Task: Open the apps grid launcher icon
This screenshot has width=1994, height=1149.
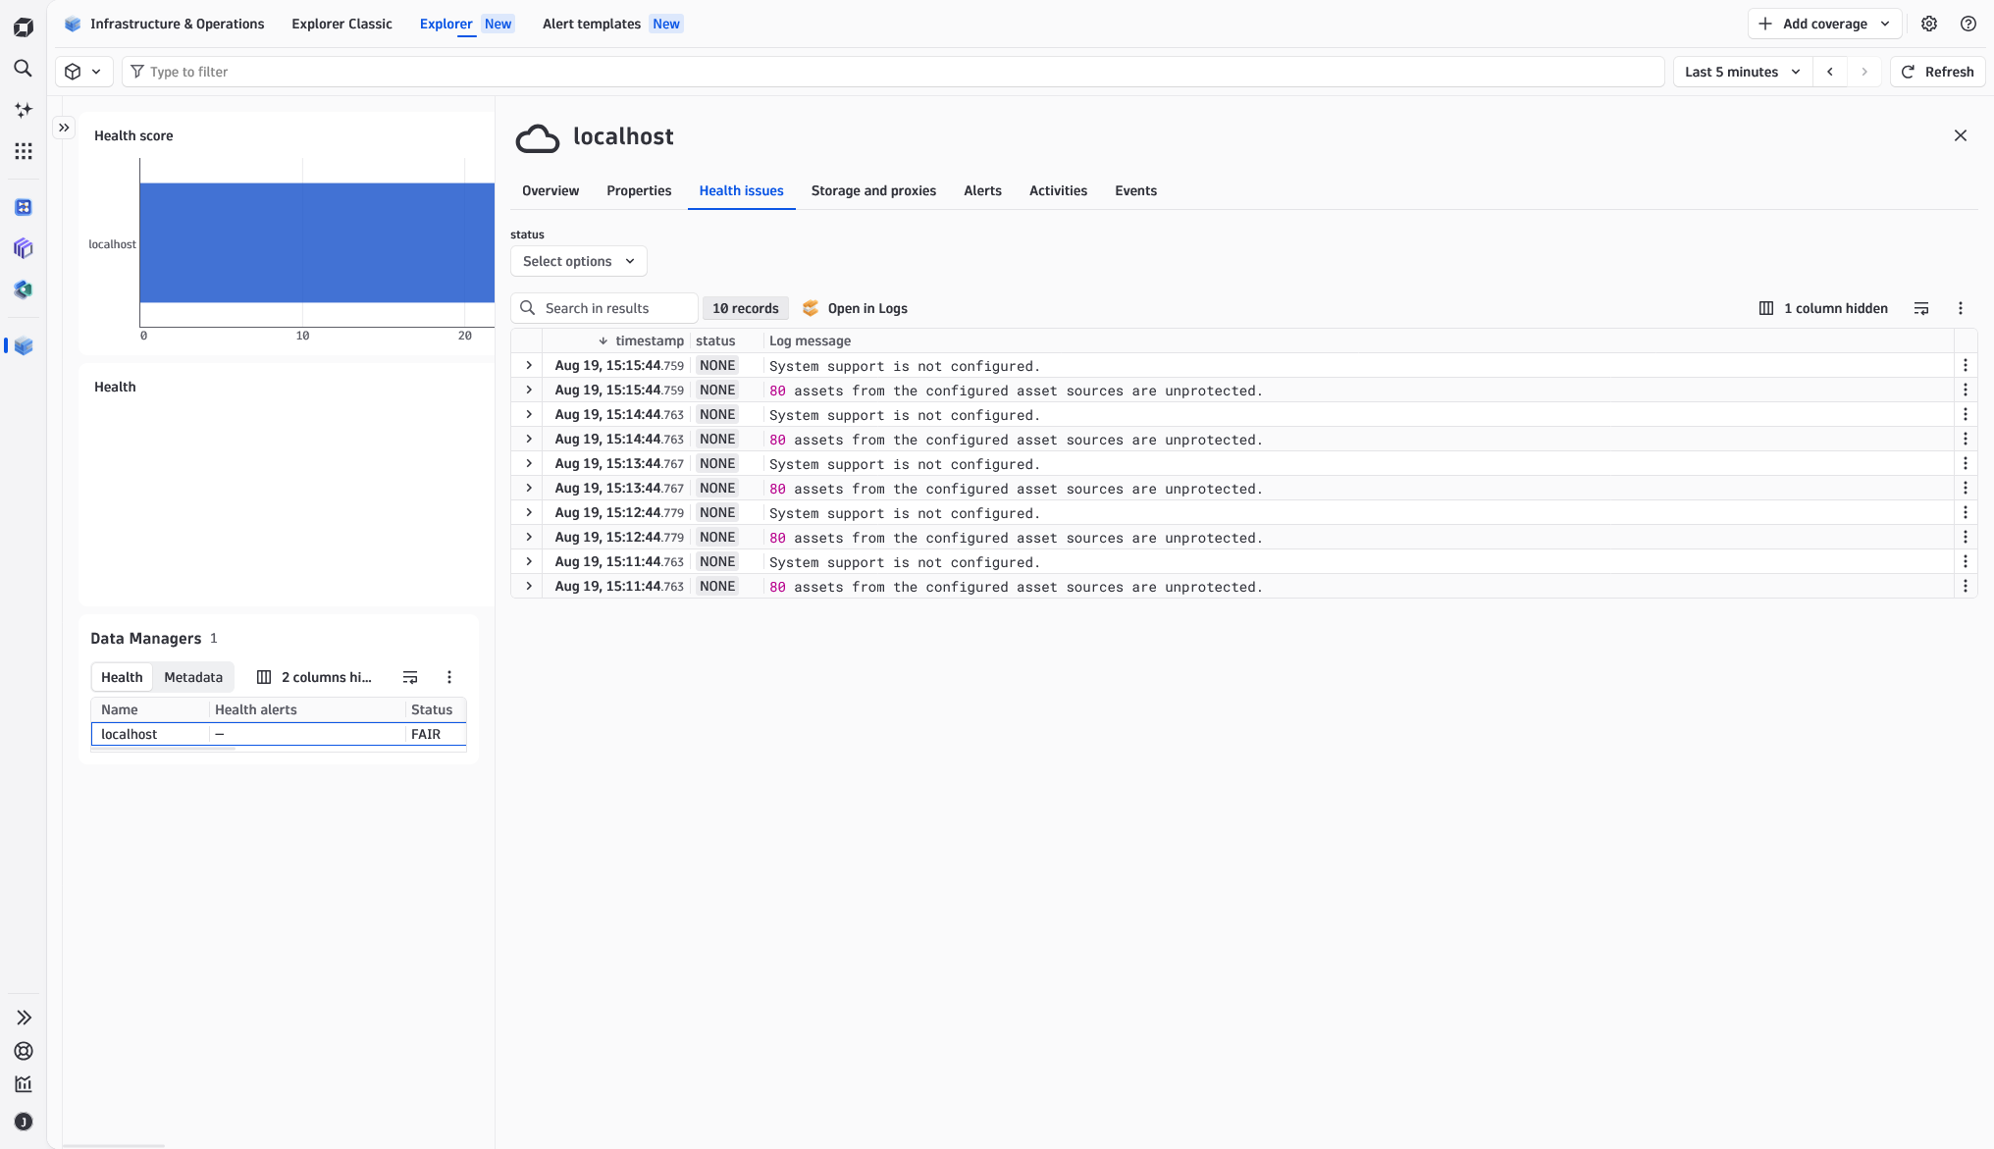Action: click(x=23, y=150)
